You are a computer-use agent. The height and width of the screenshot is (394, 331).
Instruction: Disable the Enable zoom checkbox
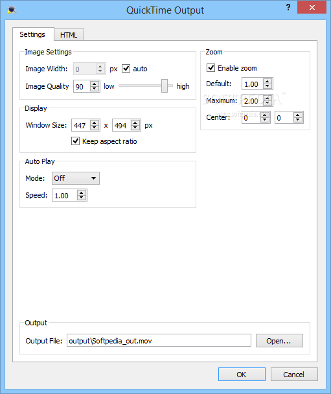coord(211,68)
